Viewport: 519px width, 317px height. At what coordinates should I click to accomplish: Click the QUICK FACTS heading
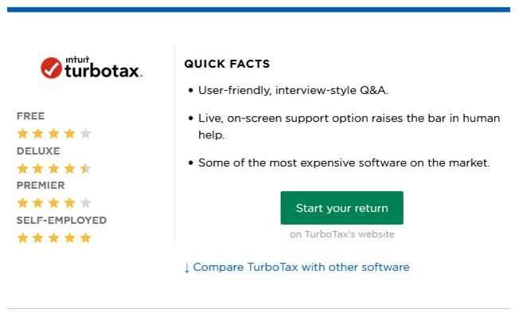coord(227,64)
